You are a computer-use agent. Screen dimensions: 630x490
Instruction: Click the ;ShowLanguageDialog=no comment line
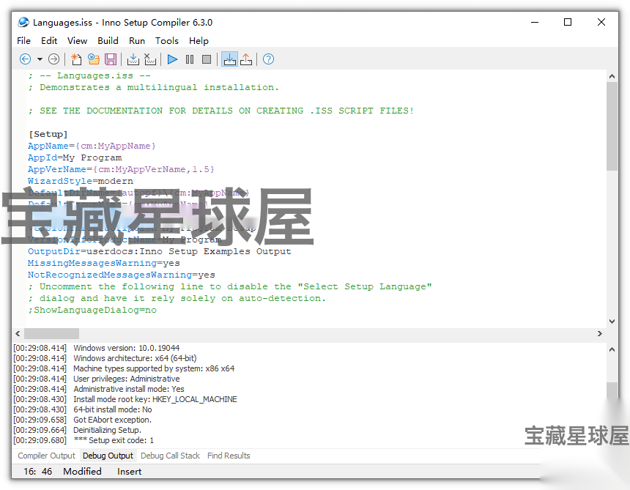(92, 310)
